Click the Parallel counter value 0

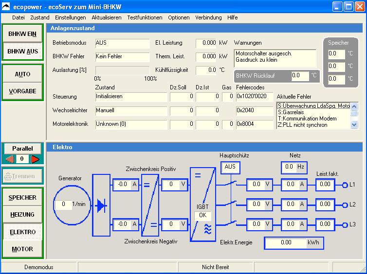point(21,159)
